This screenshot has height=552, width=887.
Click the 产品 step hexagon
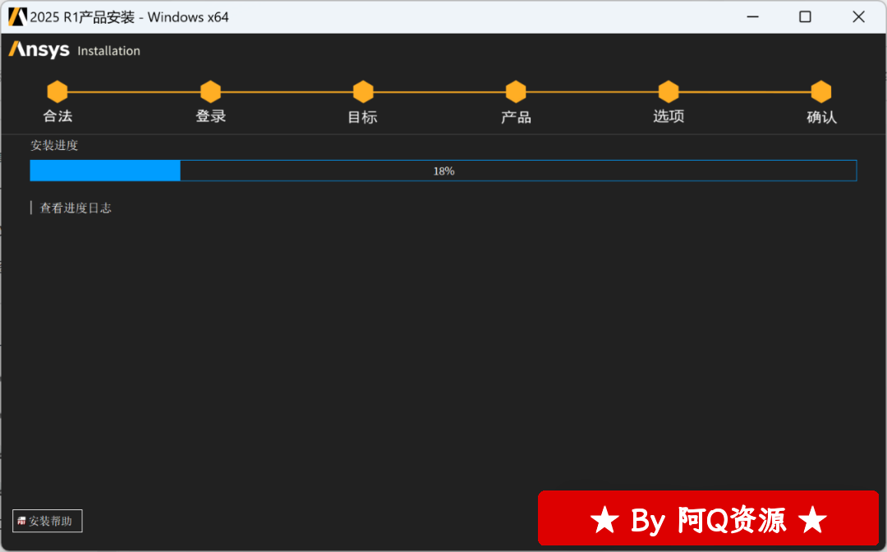[516, 92]
